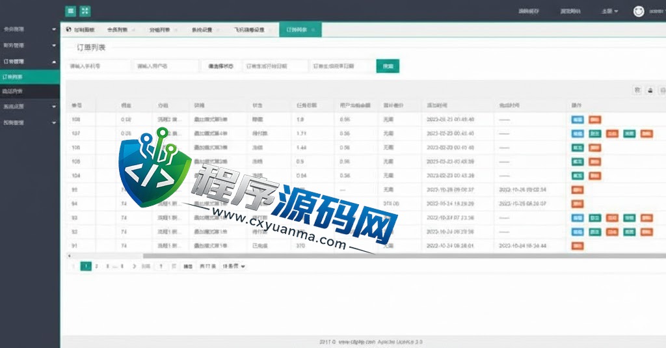The width and height of the screenshot is (666, 348).
Task: Focus the page number jump input
Action: point(161,267)
